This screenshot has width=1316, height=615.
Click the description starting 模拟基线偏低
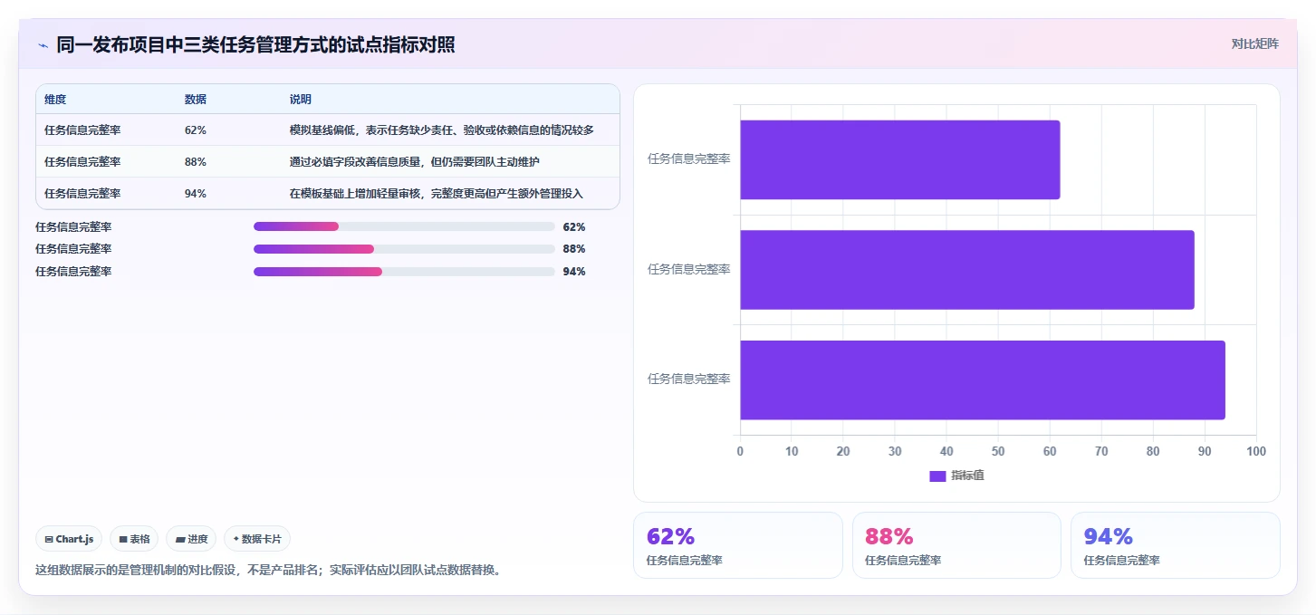click(x=442, y=130)
